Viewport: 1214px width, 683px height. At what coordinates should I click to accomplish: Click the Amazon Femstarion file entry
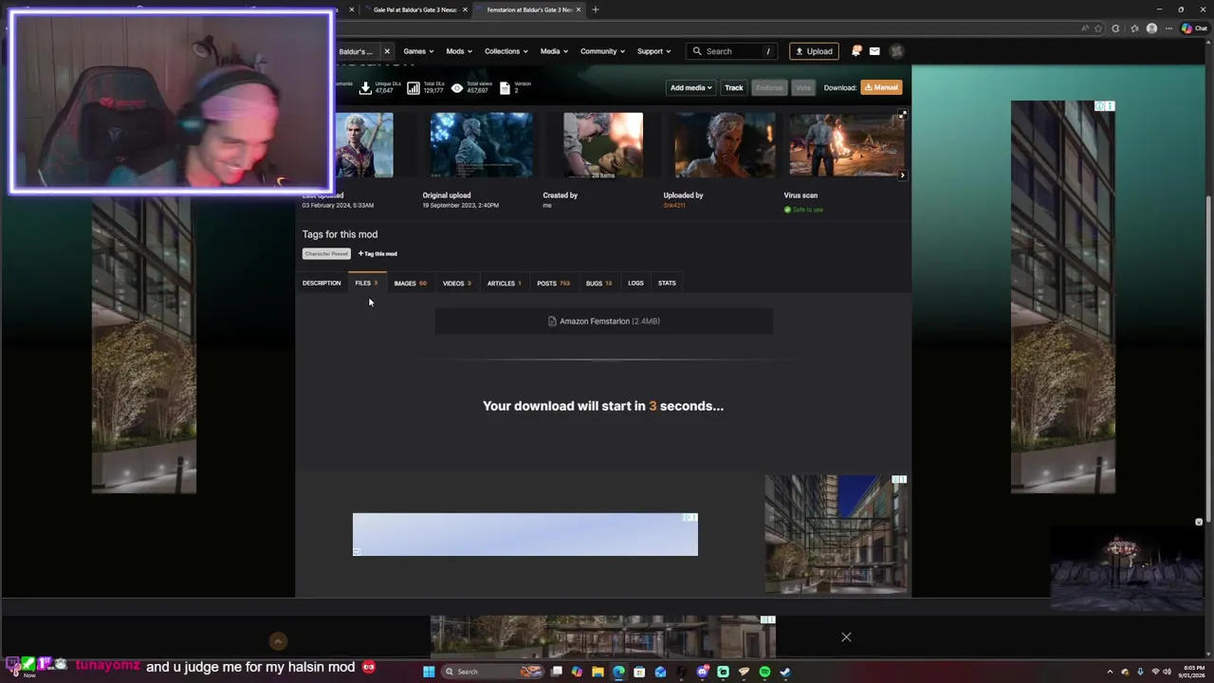coord(604,322)
